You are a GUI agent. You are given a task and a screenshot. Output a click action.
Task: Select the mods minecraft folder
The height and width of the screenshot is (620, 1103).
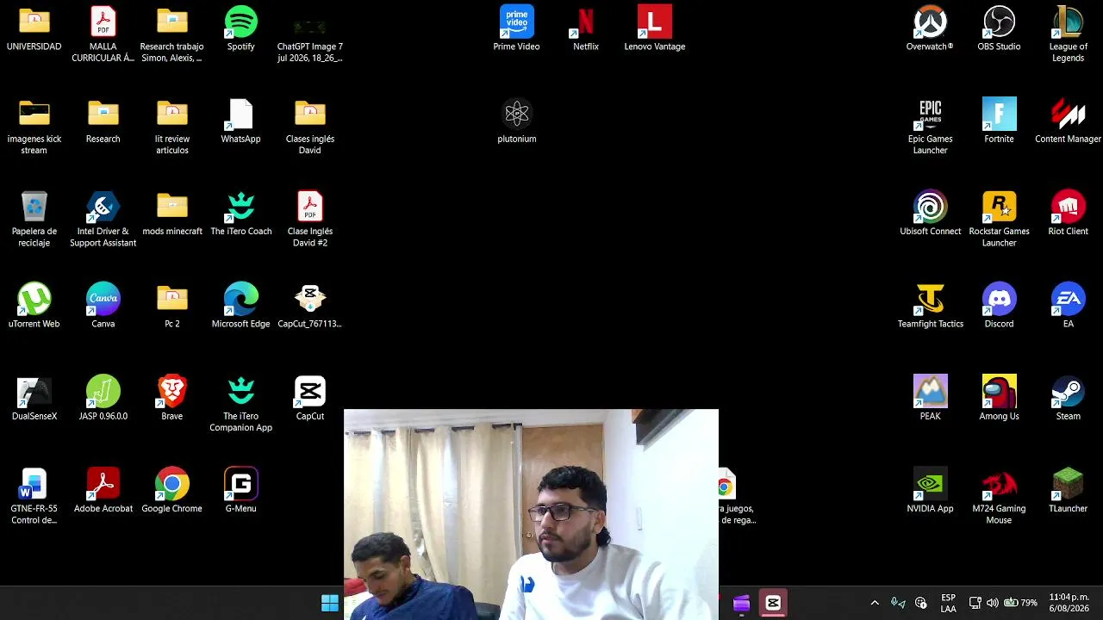[172, 207]
